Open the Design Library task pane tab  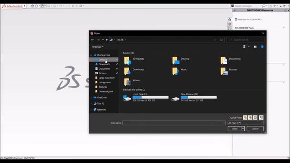pyautogui.click(x=230, y=24)
